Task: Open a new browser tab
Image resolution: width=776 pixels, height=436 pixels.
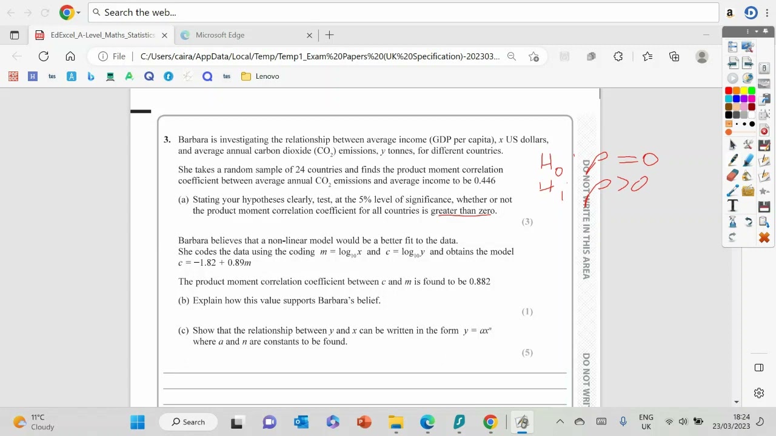Action: pyautogui.click(x=329, y=35)
